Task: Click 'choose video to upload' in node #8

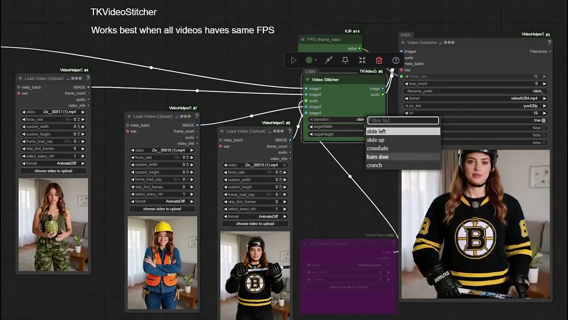Action: (x=255, y=224)
